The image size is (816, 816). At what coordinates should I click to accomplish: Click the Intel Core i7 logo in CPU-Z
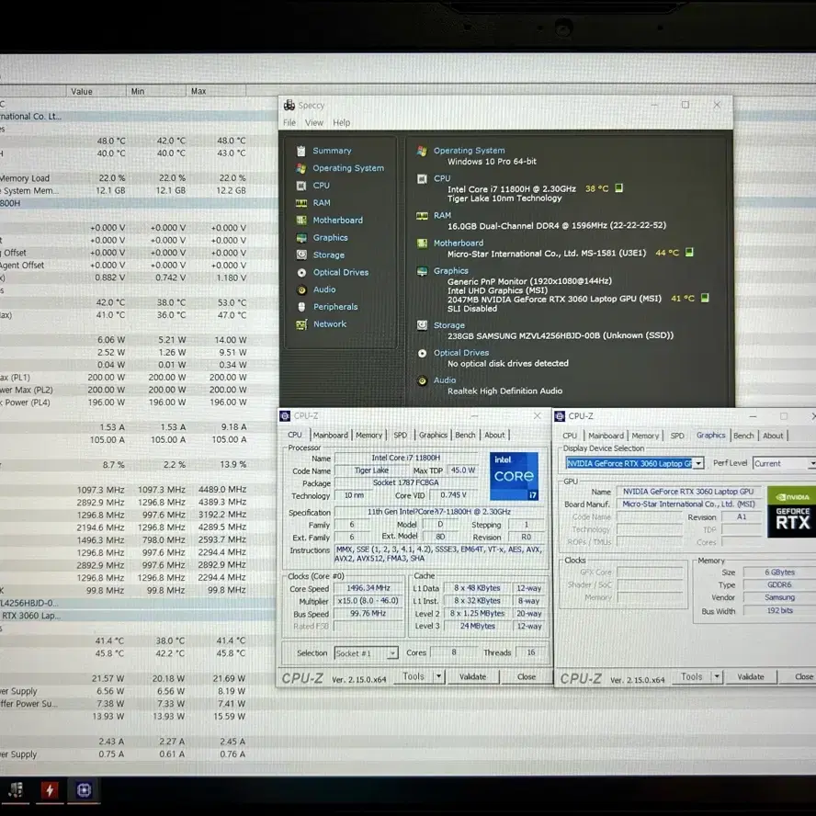point(514,476)
